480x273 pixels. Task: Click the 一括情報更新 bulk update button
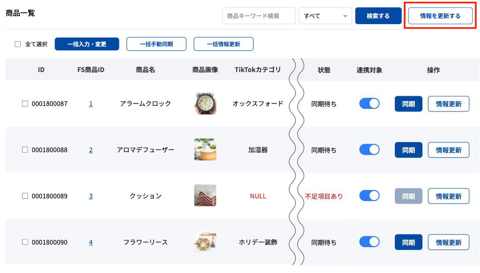223,44
